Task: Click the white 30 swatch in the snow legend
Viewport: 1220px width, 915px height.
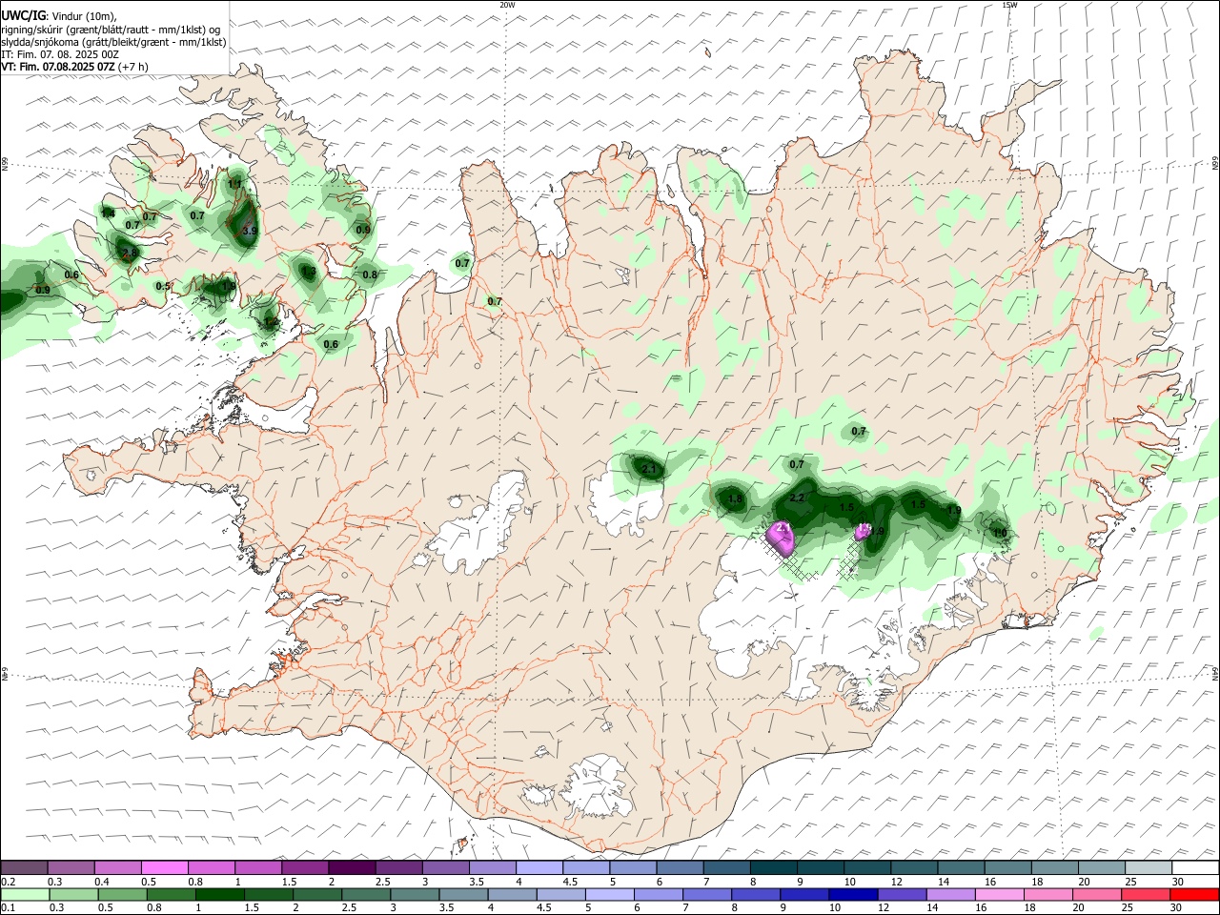Action: pos(1194,867)
